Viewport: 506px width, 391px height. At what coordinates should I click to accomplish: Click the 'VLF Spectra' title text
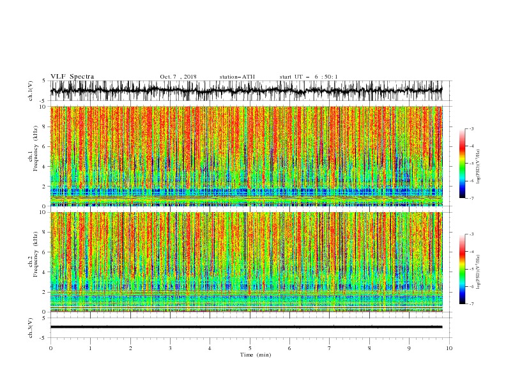click(x=72, y=77)
